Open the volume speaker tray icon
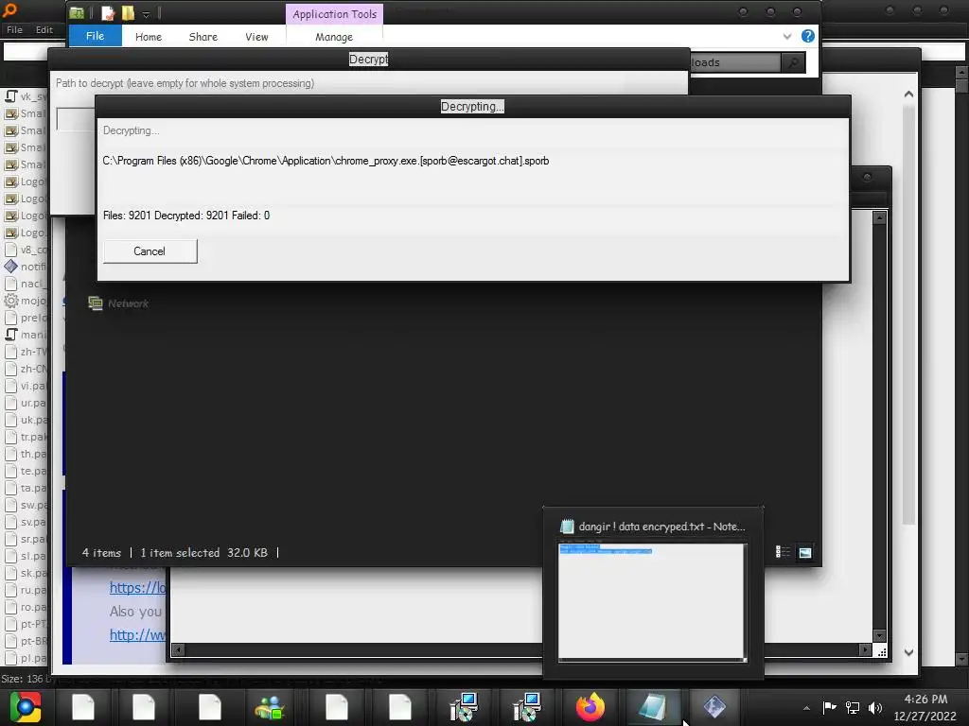Viewport: 969px width, 726px height. click(875, 707)
